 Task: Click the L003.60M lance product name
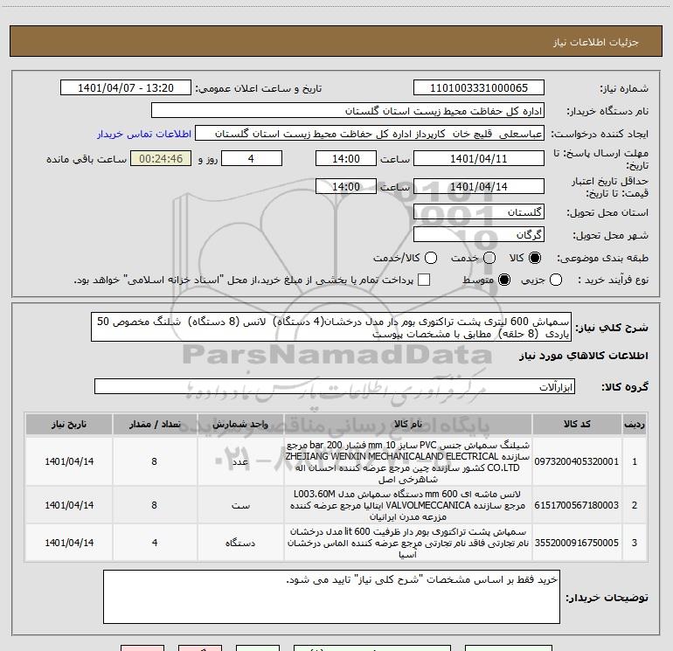(408, 506)
